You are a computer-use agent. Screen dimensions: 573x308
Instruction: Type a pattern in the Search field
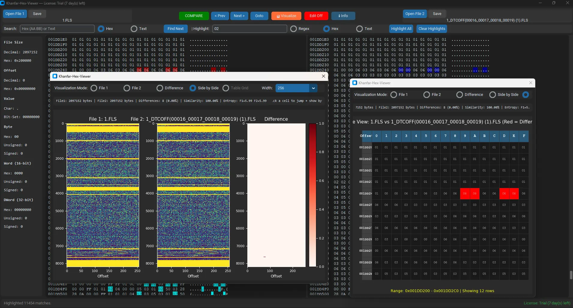pos(57,29)
